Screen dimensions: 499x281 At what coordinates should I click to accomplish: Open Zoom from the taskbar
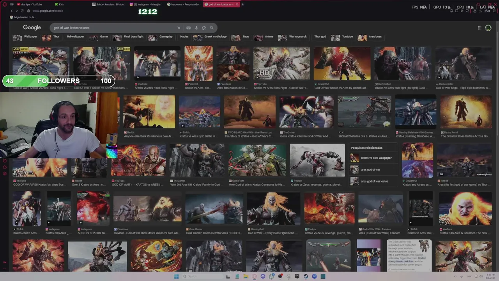click(x=314, y=276)
